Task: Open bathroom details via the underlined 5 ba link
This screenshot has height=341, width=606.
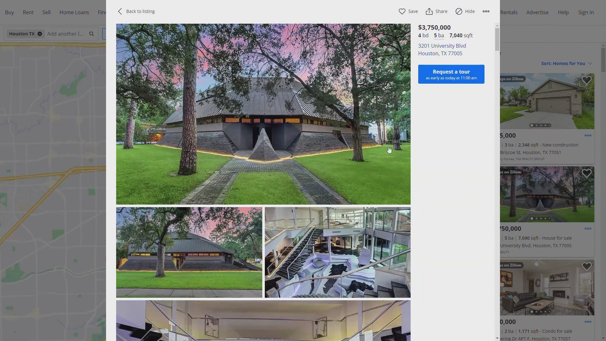Action: pyautogui.click(x=439, y=35)
